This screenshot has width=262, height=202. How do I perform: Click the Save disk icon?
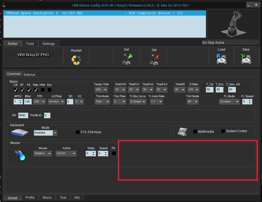tap(246, 59)
